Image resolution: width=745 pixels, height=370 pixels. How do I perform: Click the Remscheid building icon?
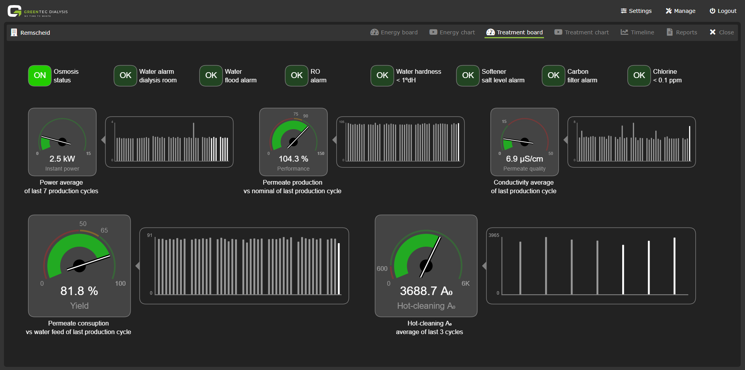pyautogui.click(x=14, y=32)
